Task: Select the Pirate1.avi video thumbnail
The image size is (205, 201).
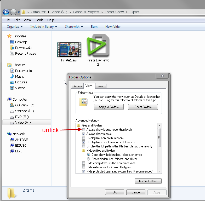Action: coord(69,50)
